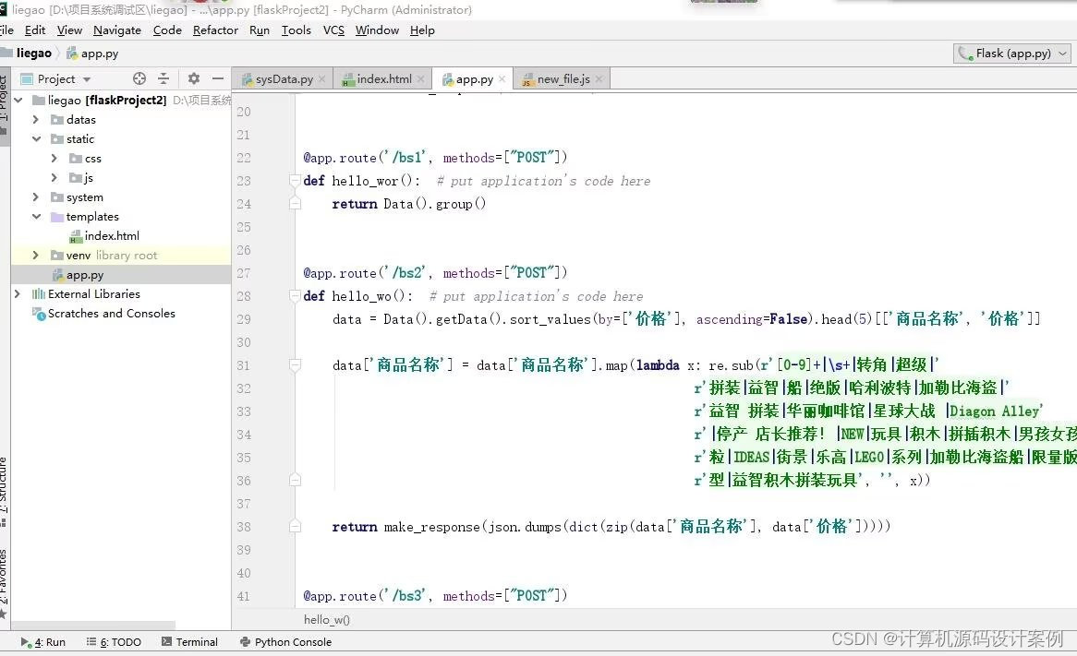The width and height of the screenshot is (1077, 656).
Task: Open Flask (app.py) run configuration dropdown
Action: click(x=1012, y=54)
